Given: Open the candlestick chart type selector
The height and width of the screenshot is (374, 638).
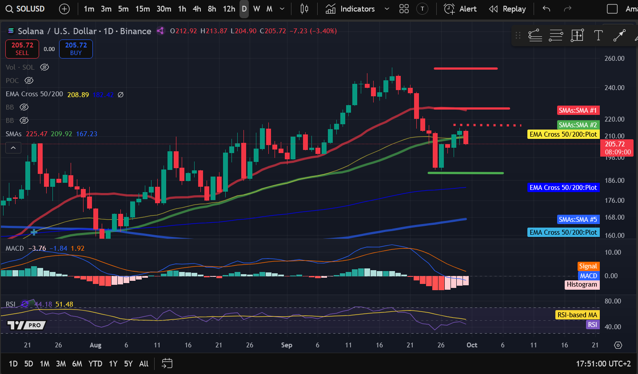Looking at the screenshot, I should tap(304, 9).
